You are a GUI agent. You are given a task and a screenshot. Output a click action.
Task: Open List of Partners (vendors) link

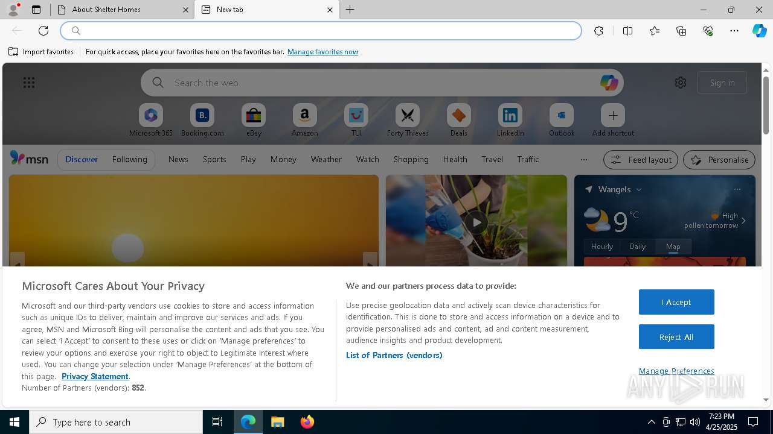(394, 355)
